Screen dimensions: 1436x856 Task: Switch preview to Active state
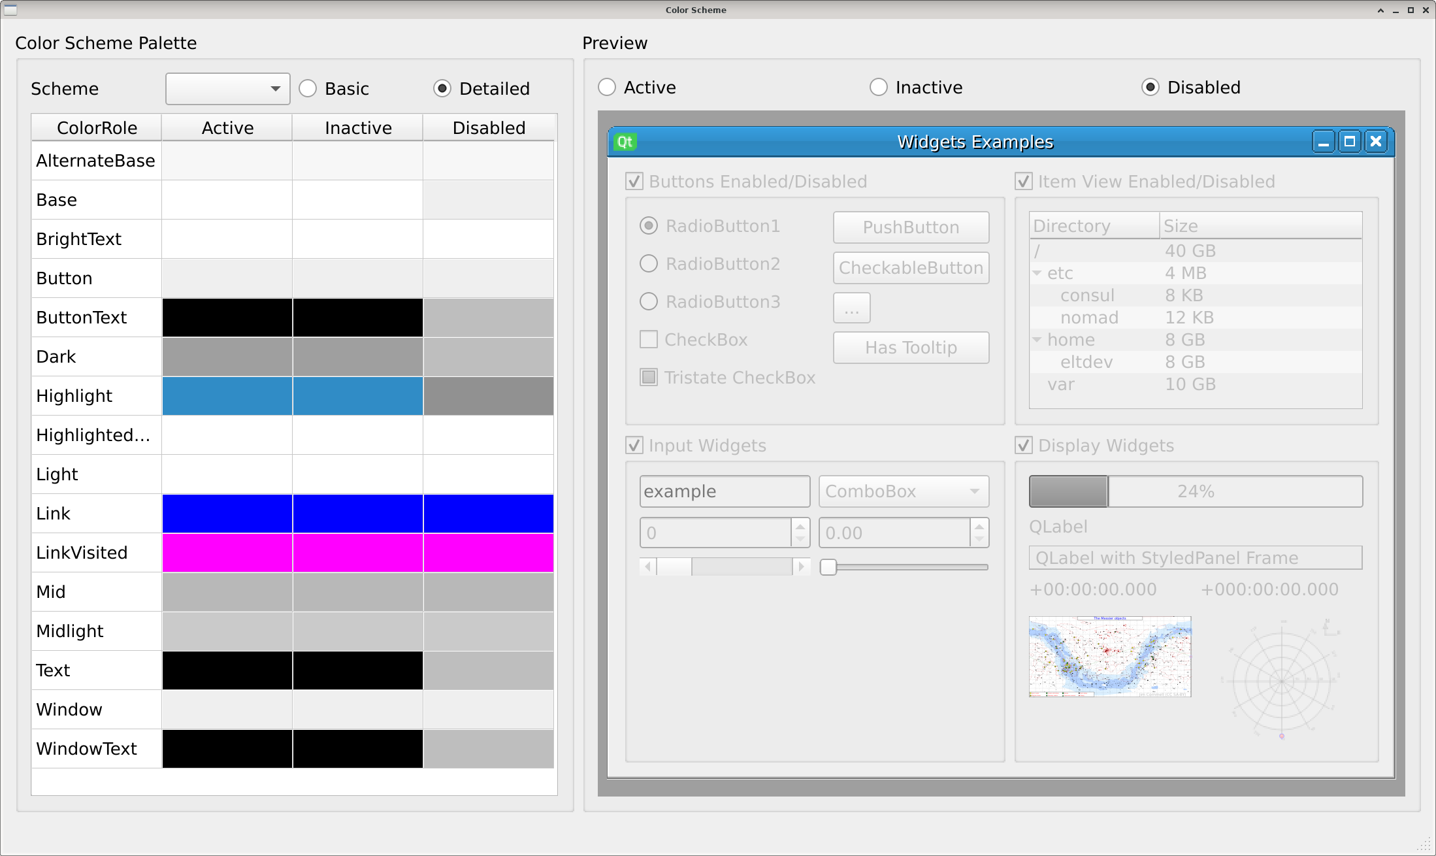(607, 87)
